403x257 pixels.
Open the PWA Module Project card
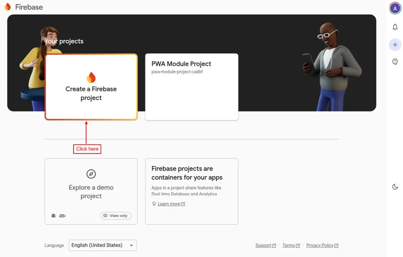coord(192,87)
